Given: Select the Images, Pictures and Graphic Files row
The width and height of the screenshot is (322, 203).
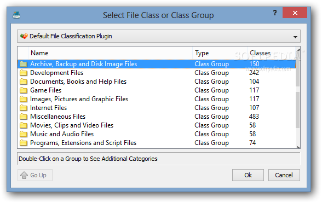Looking at the screenshot, I should pos(157,99).
